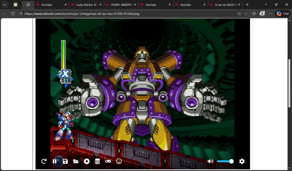Save game state with floppy disk icon

(65, 161)
